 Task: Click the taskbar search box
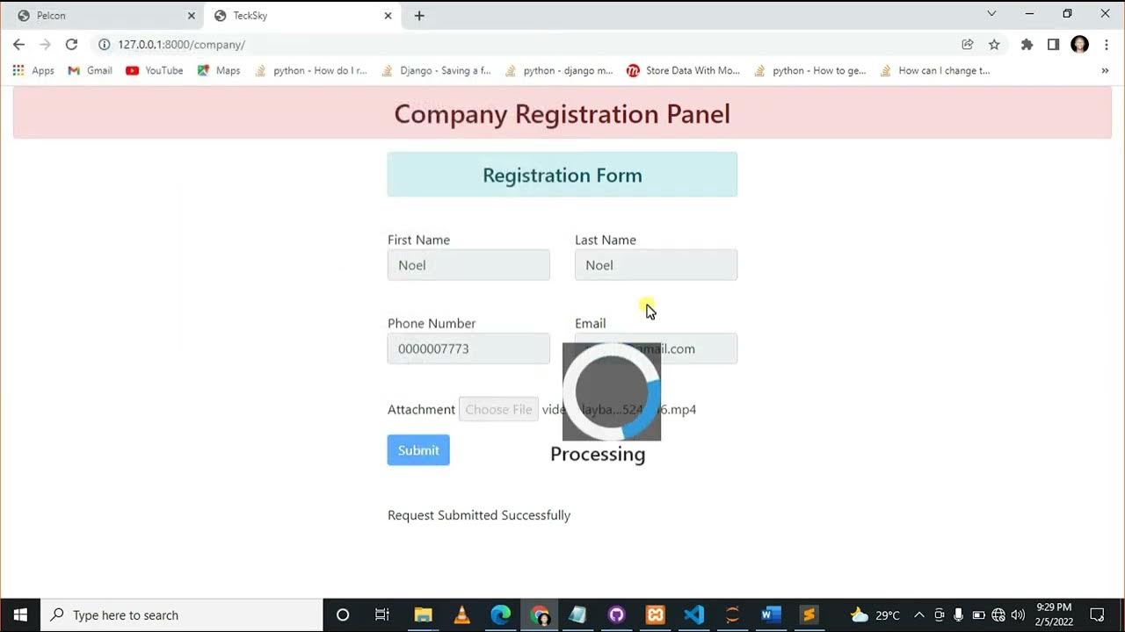click(x=182, y=614)
